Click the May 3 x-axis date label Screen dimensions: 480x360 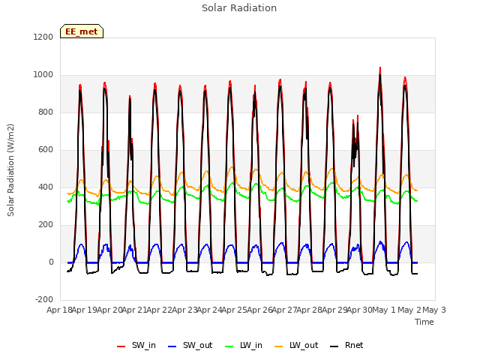coord(434,310)
